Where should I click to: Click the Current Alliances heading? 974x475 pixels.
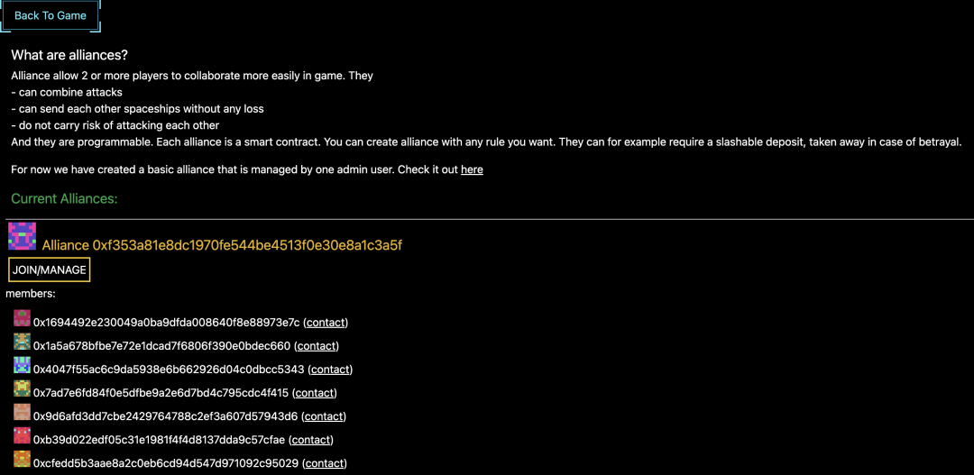pyautogui.click(x=65, y=198)
